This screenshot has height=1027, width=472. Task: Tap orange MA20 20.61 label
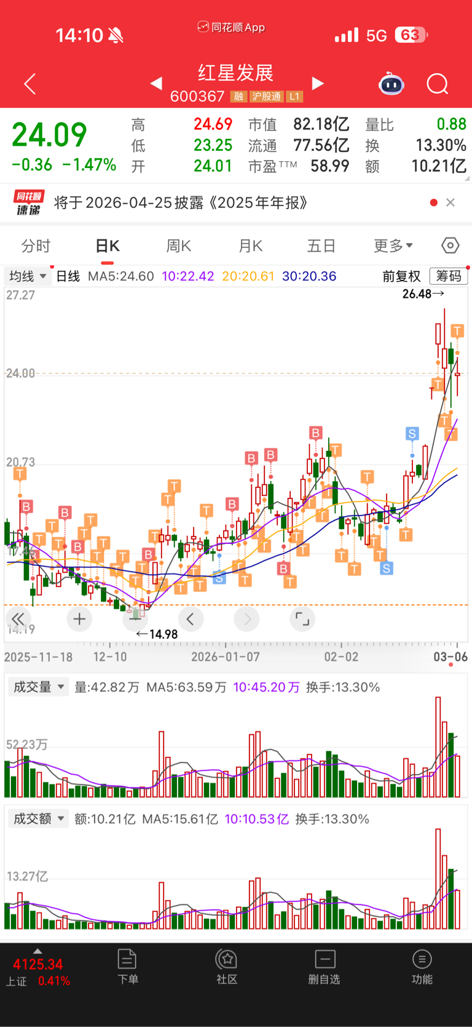point(248,276)
